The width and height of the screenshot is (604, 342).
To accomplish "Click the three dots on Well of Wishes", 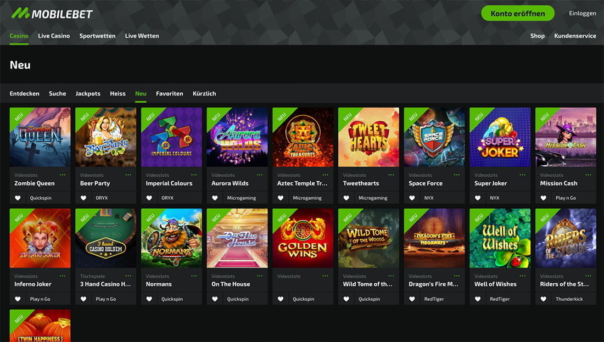I will pos(522,276).
